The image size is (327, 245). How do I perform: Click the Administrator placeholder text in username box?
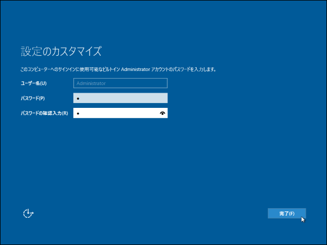tap(91, 83)
